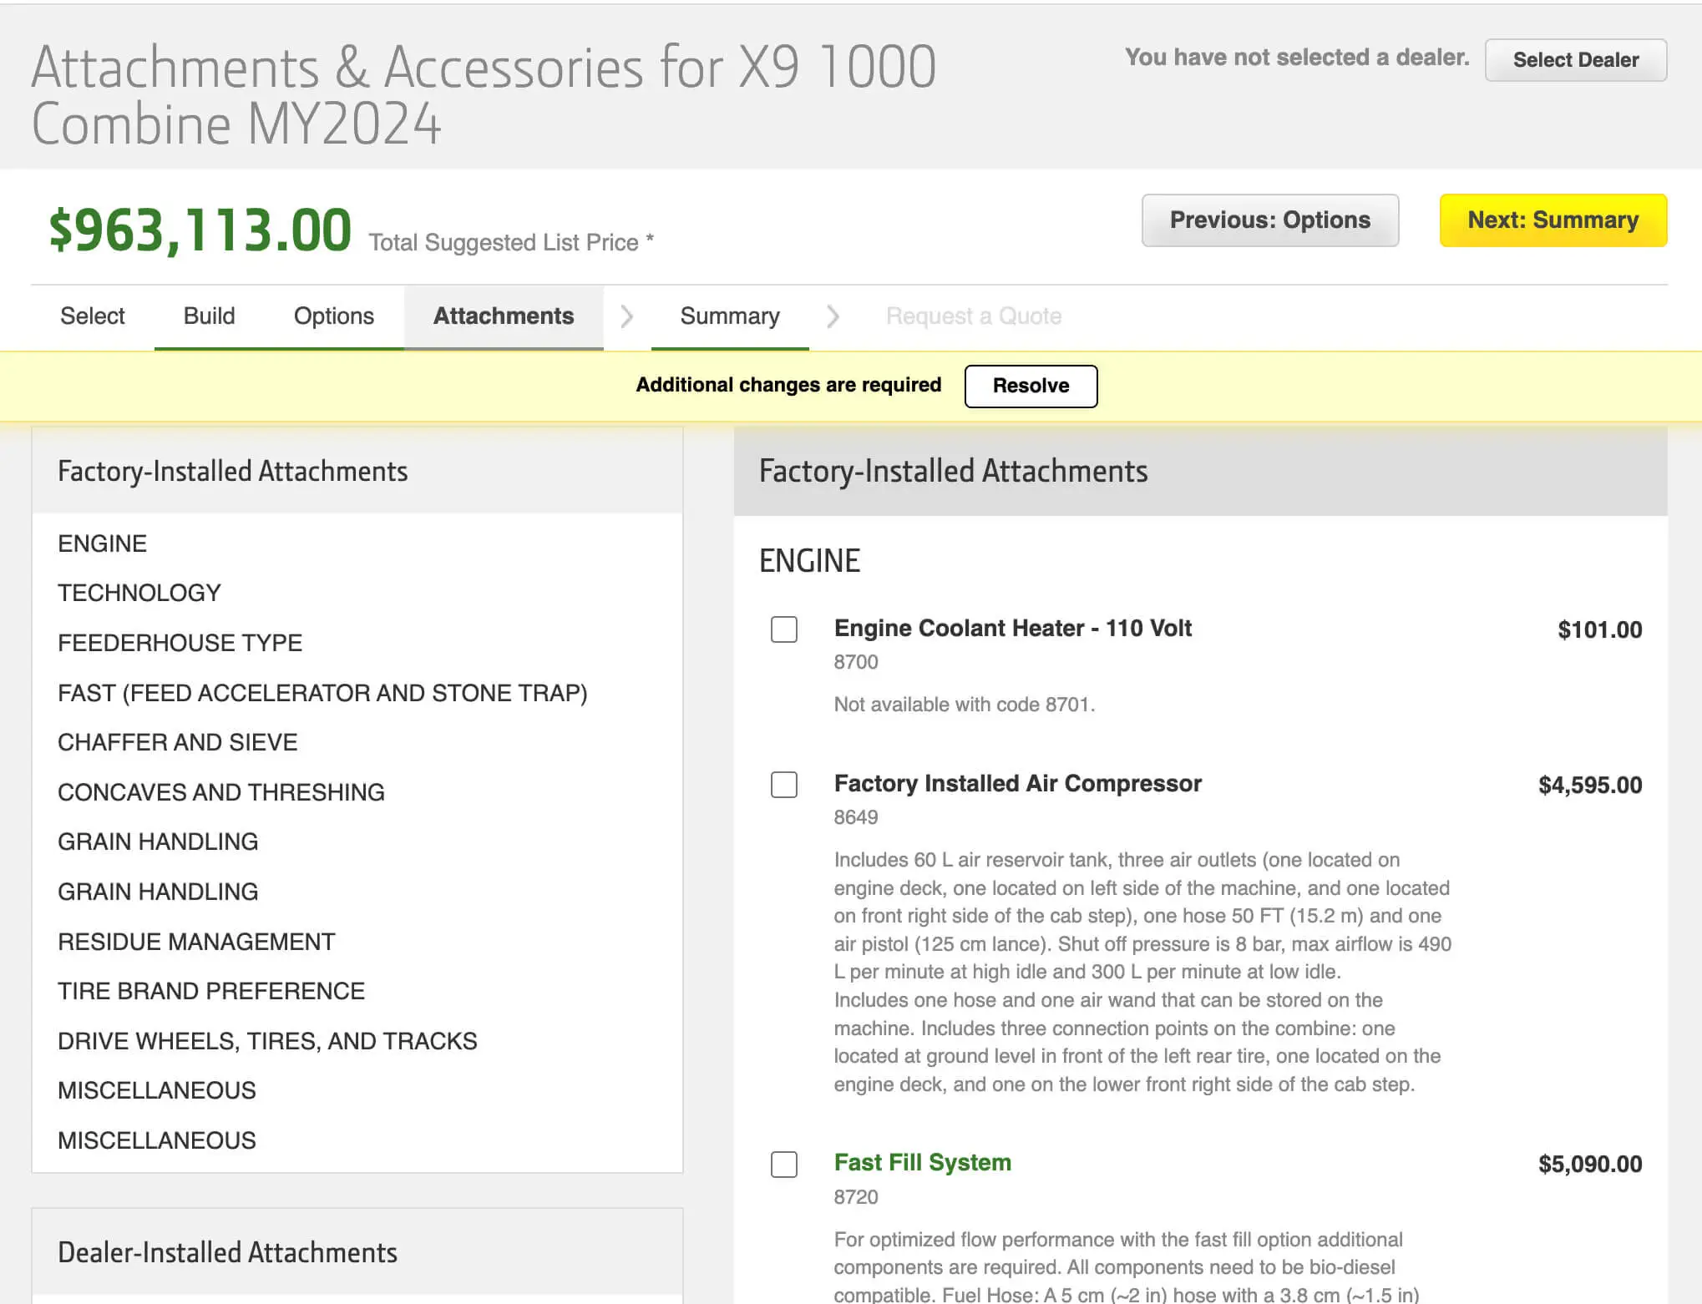The height and width of the screenshot is (1304, 1702).
Task: Go to the Summary tab
Action: tap(729, 316)
